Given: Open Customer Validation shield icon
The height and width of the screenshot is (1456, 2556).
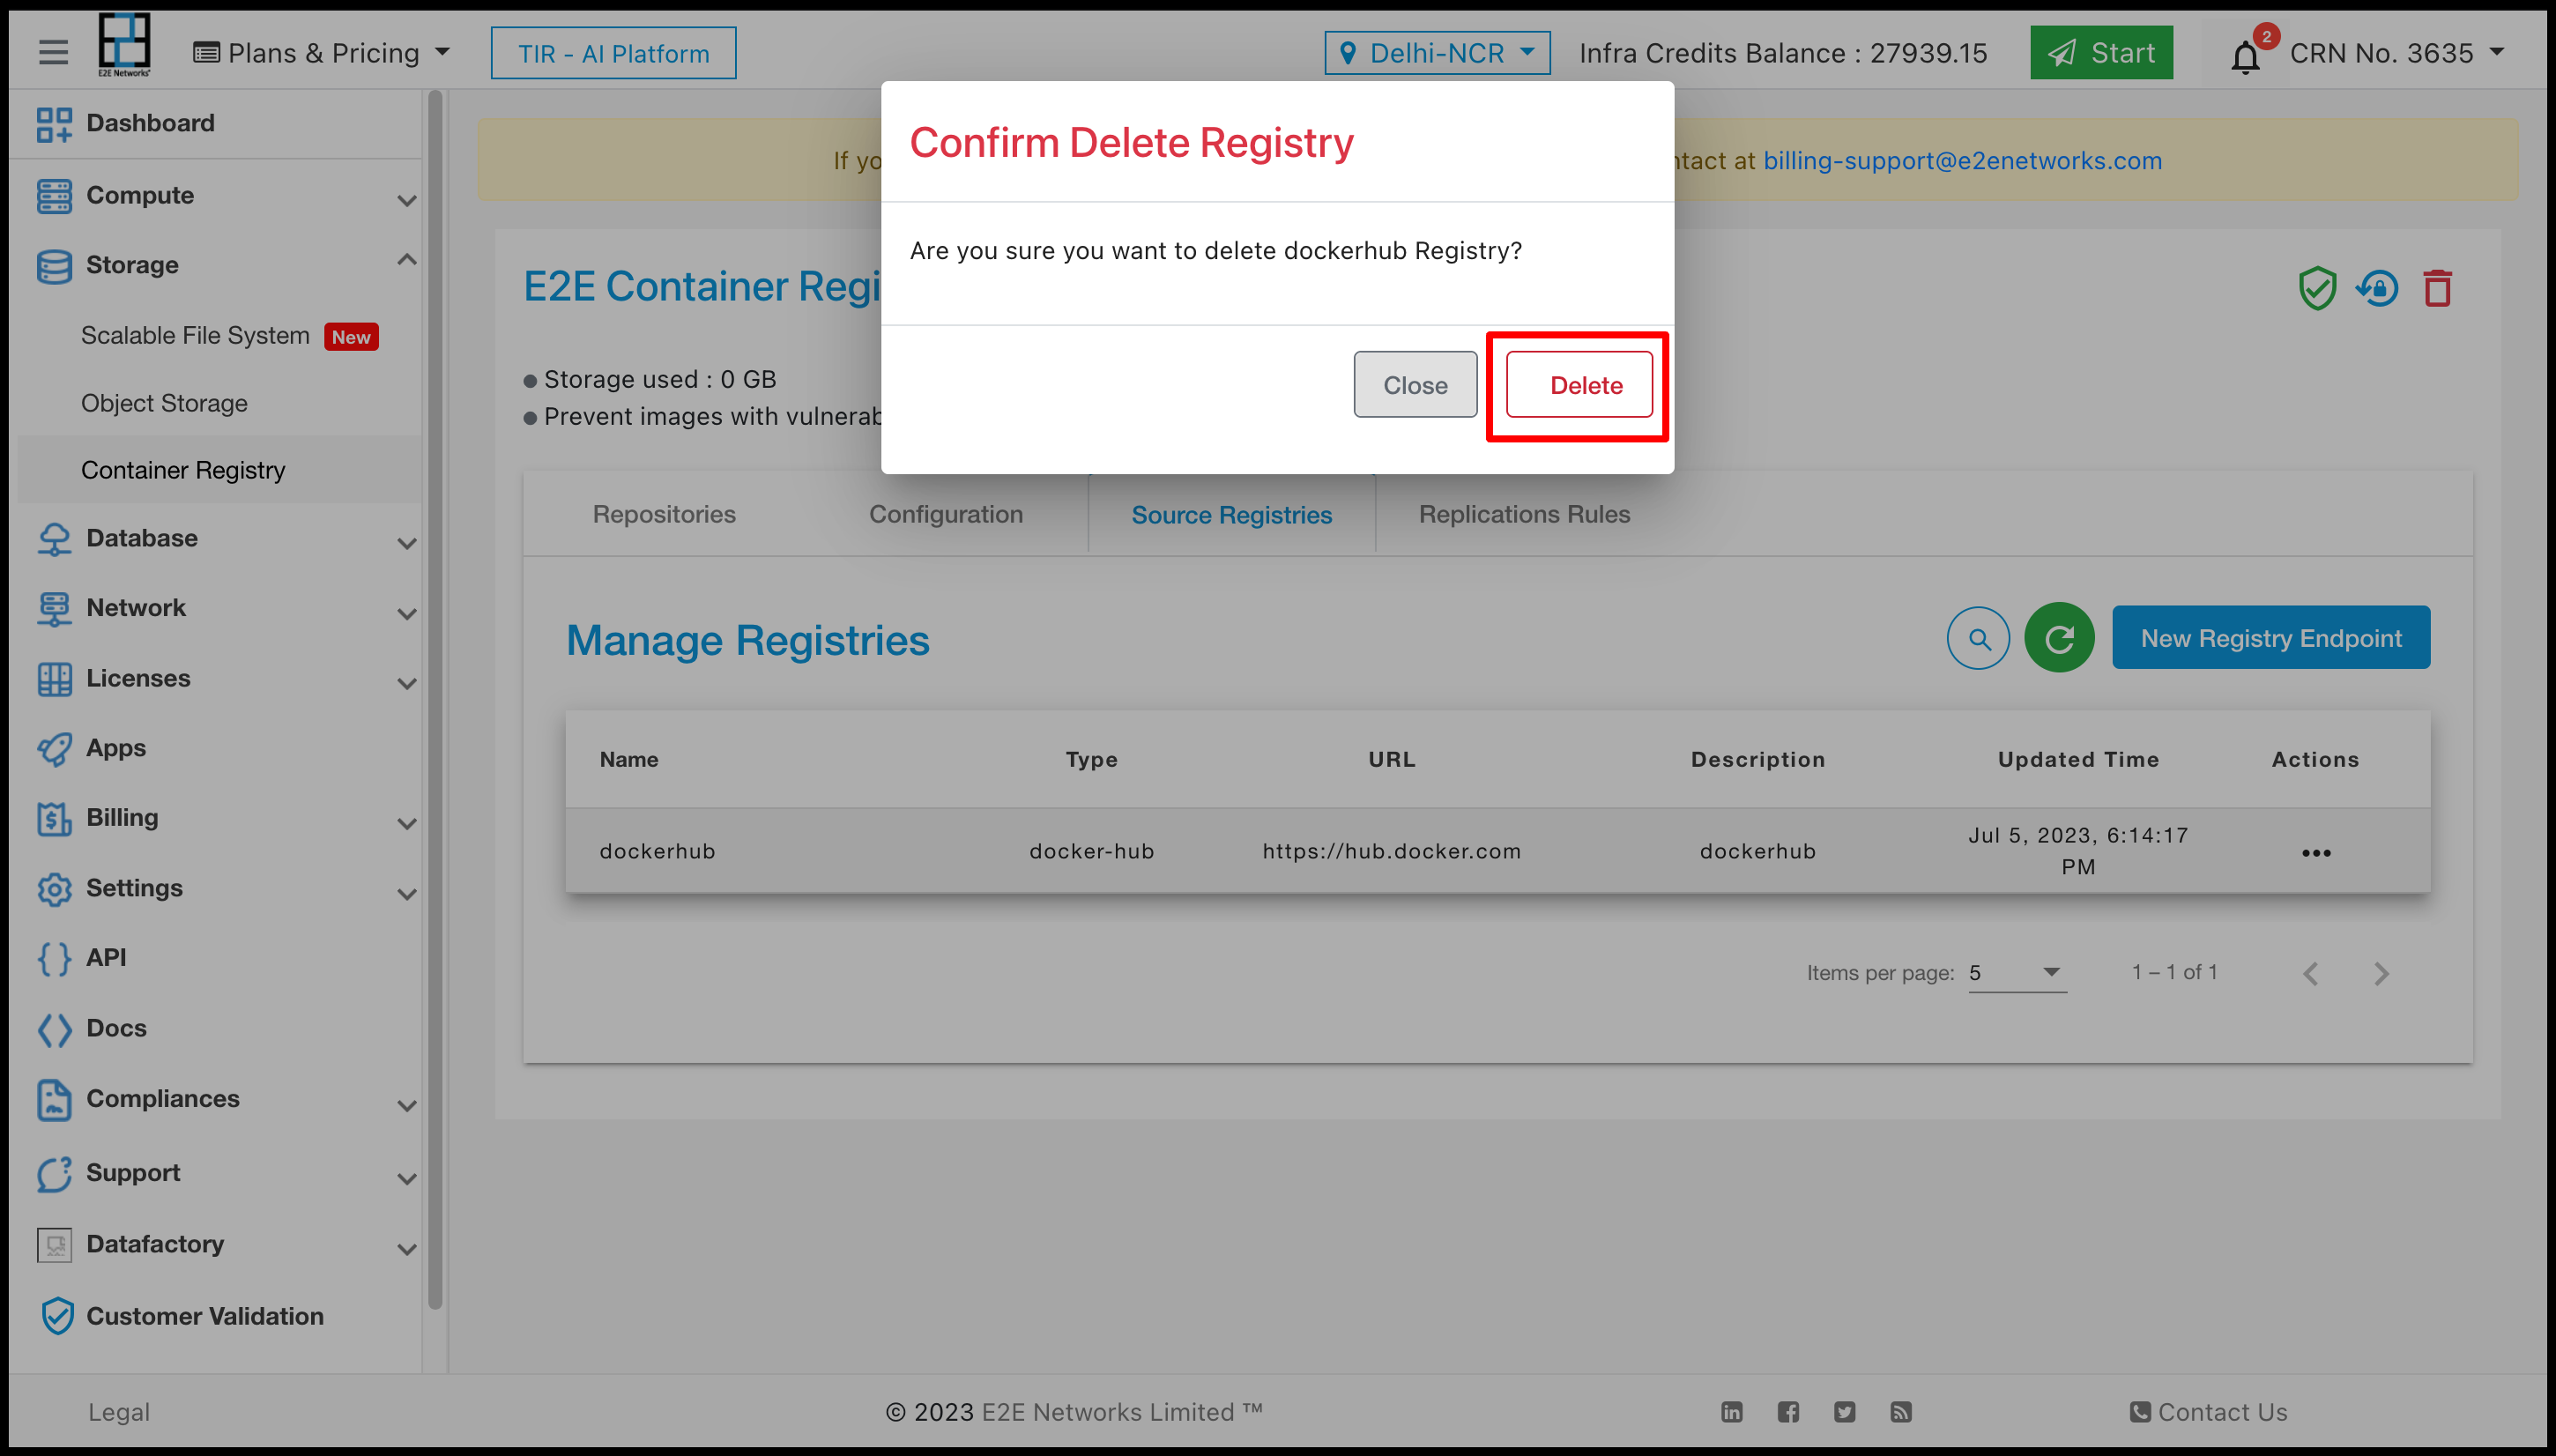Looking at the screenshot, I should pyautogui.click(x=57, y=1316).
